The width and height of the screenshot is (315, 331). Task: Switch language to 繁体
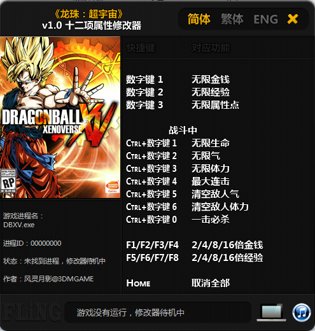point(232,19)
